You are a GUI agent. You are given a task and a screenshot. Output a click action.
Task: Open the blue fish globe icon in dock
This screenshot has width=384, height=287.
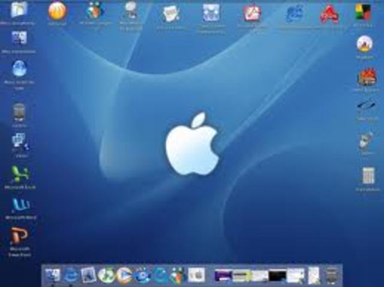pyautogui.click(x=142, y=275)
